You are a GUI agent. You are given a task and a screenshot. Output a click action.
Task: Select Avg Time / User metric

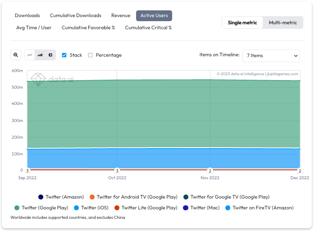(x=34, y=28)
